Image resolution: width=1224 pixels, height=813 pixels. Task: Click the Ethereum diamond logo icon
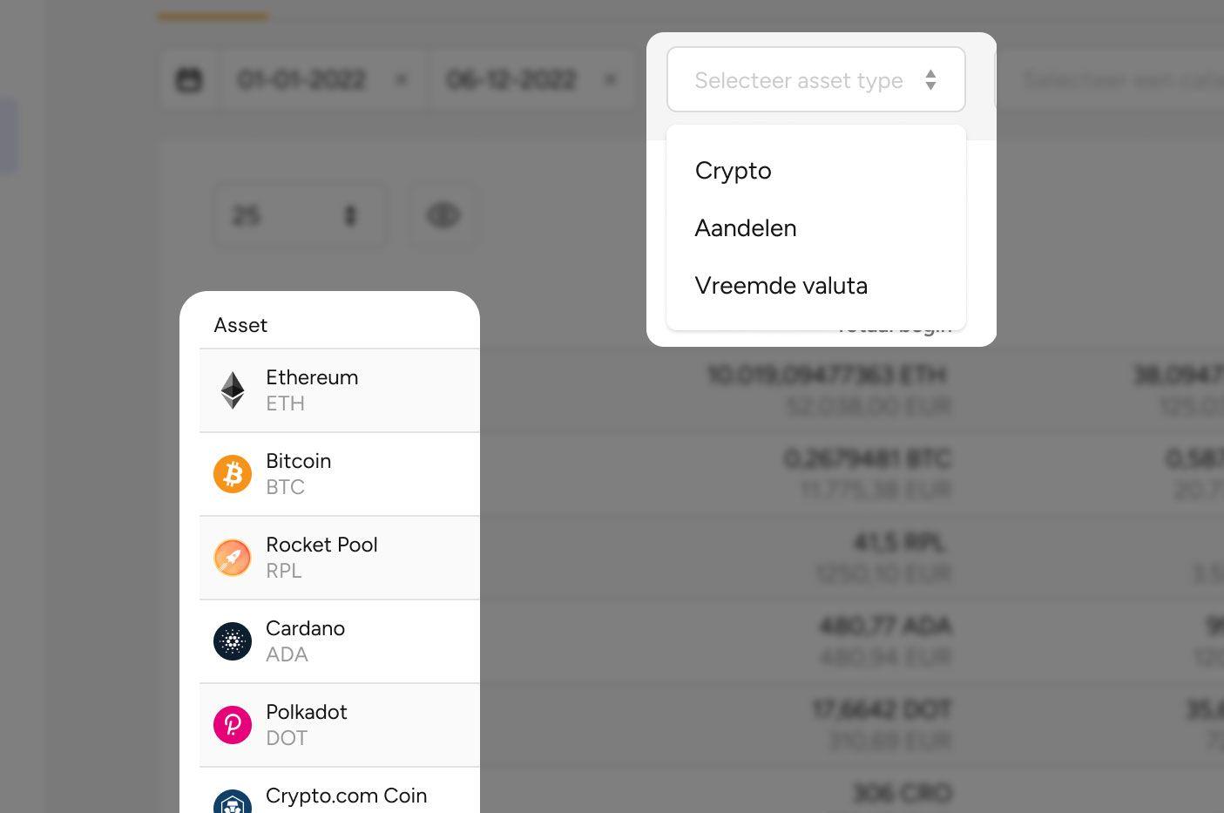[x=233, y=390]
